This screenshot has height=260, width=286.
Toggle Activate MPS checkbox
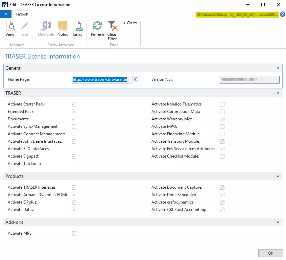click(74, 233)
